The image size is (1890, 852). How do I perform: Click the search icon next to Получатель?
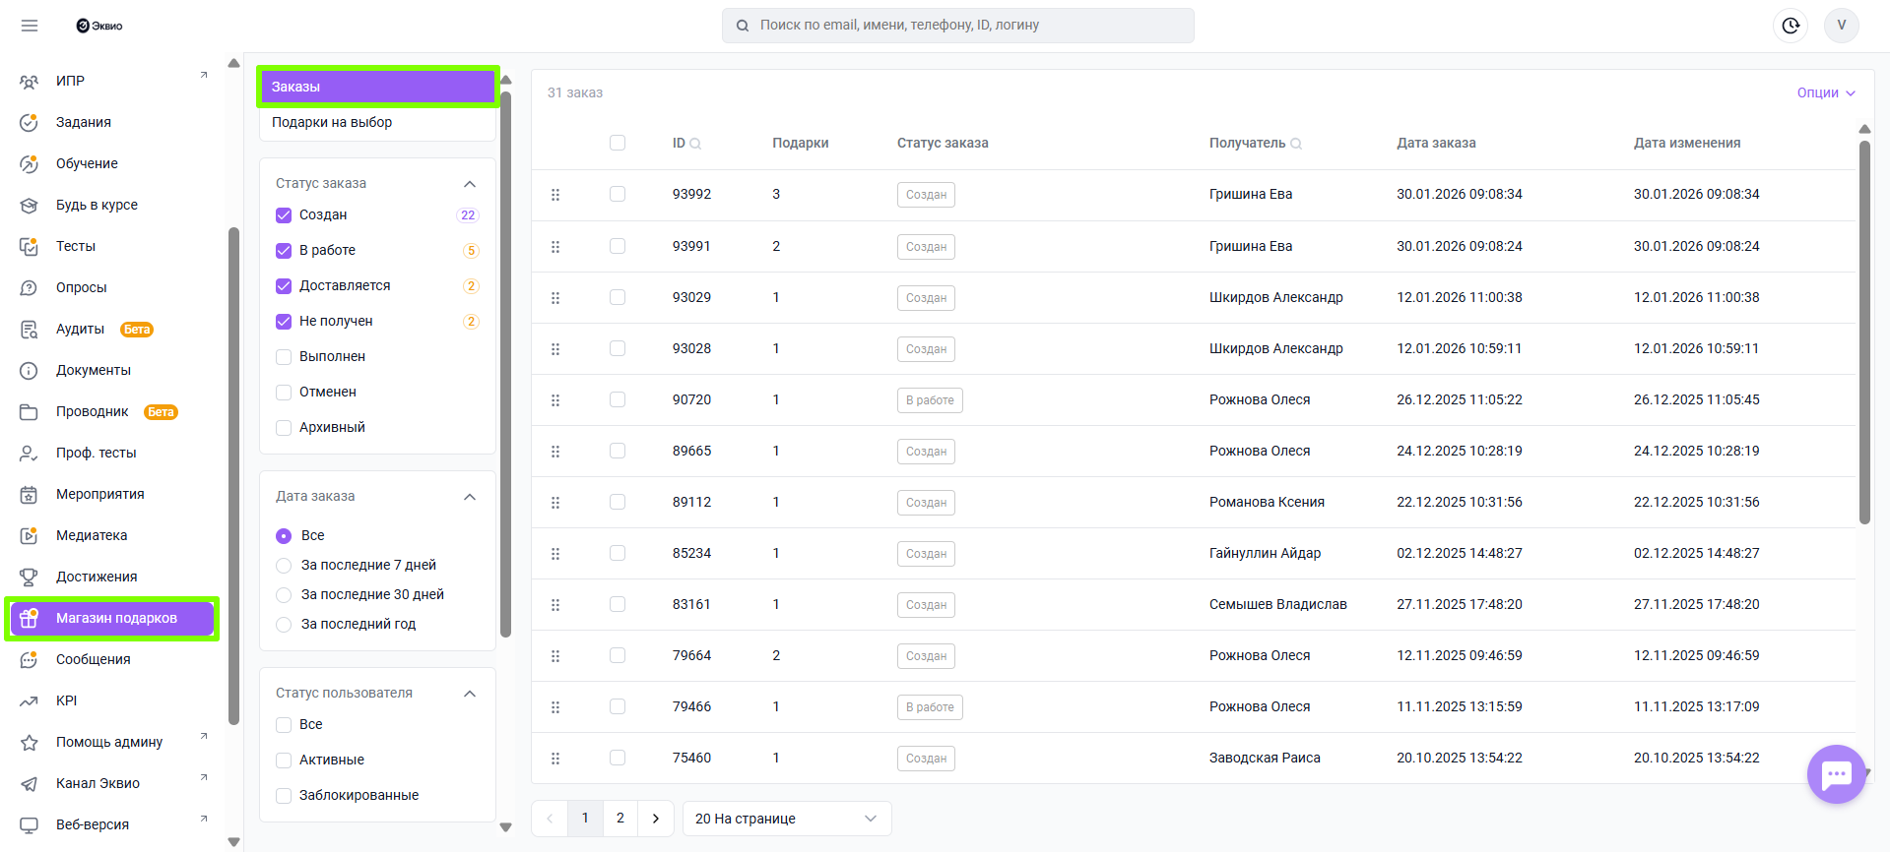point(1296,144)
